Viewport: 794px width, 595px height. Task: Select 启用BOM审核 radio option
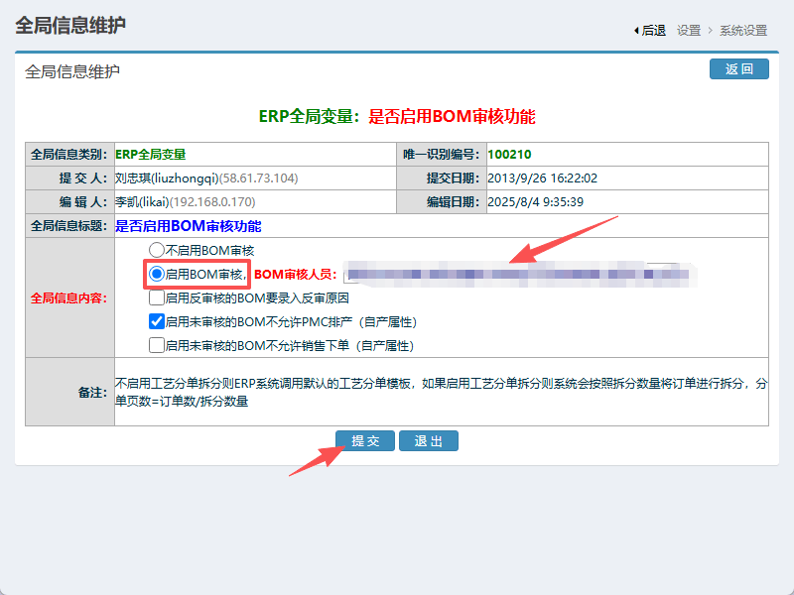(157, 274)
